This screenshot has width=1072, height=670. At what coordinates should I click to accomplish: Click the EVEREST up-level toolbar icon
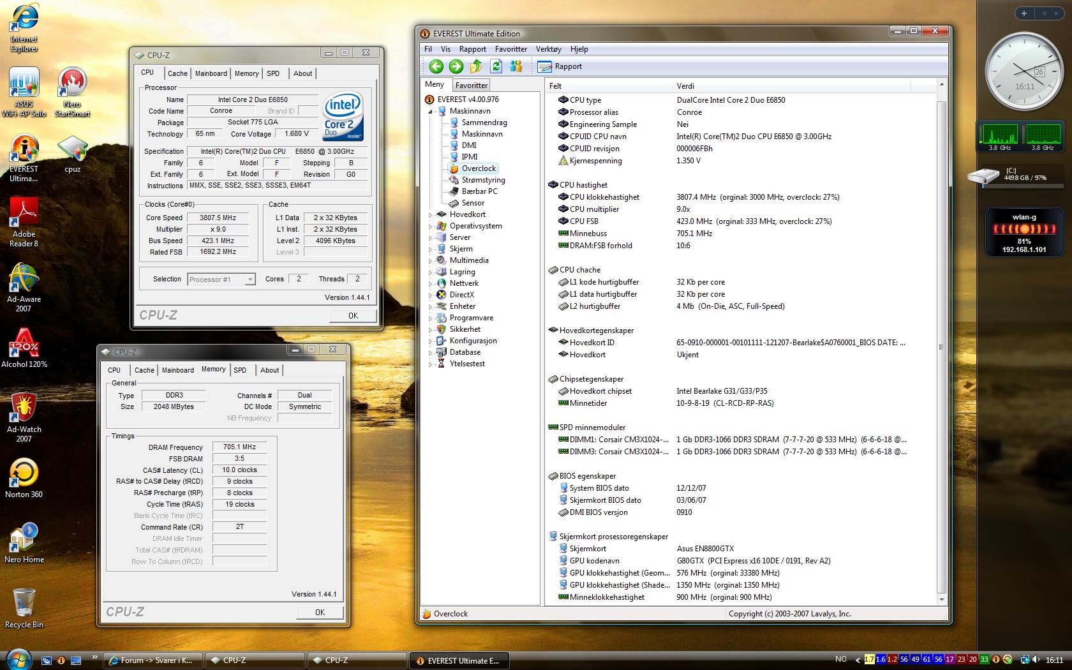476,66
